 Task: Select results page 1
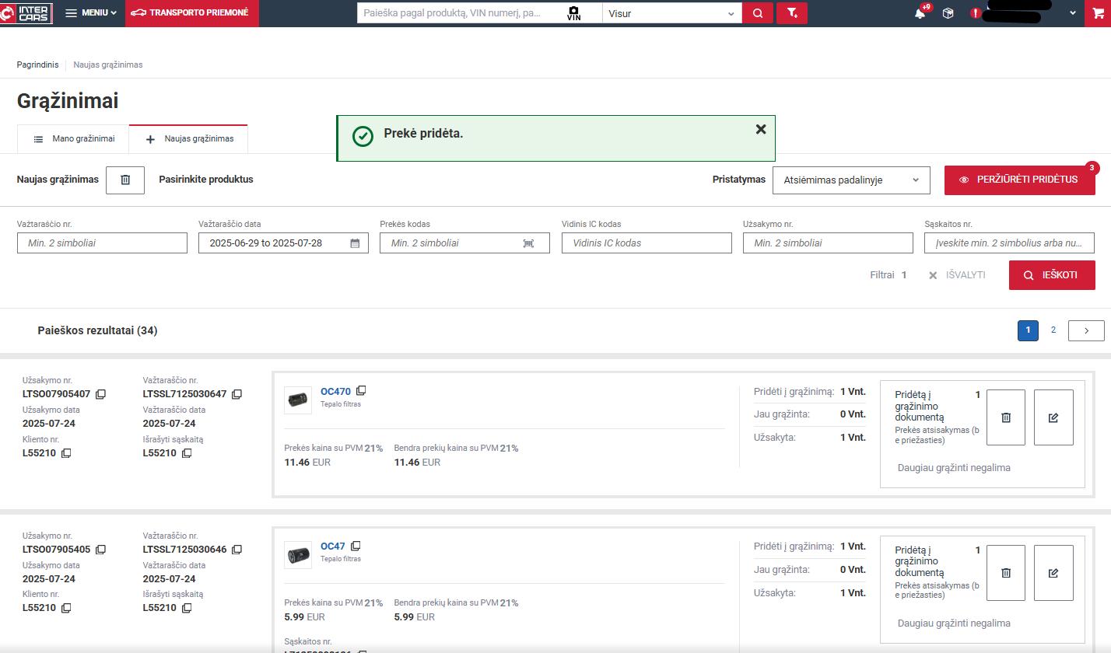[1028, 330]
